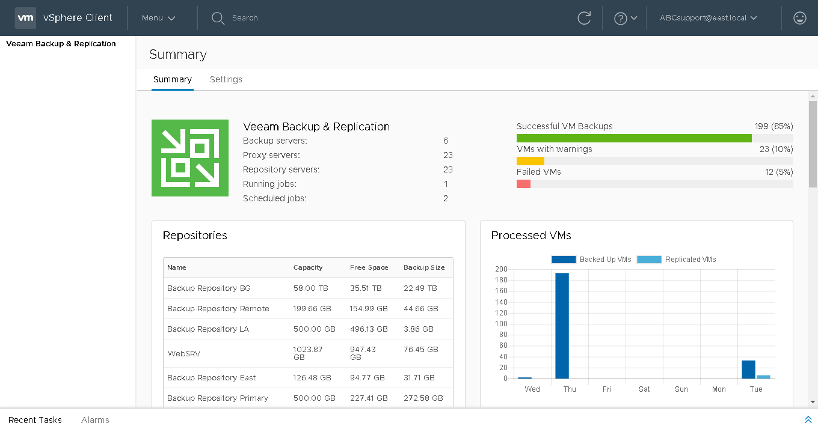Image resolution: width=818 pixels, height=429 pixels.
Task: Click the Scheduled jobs label
Action: coord(275,198)
